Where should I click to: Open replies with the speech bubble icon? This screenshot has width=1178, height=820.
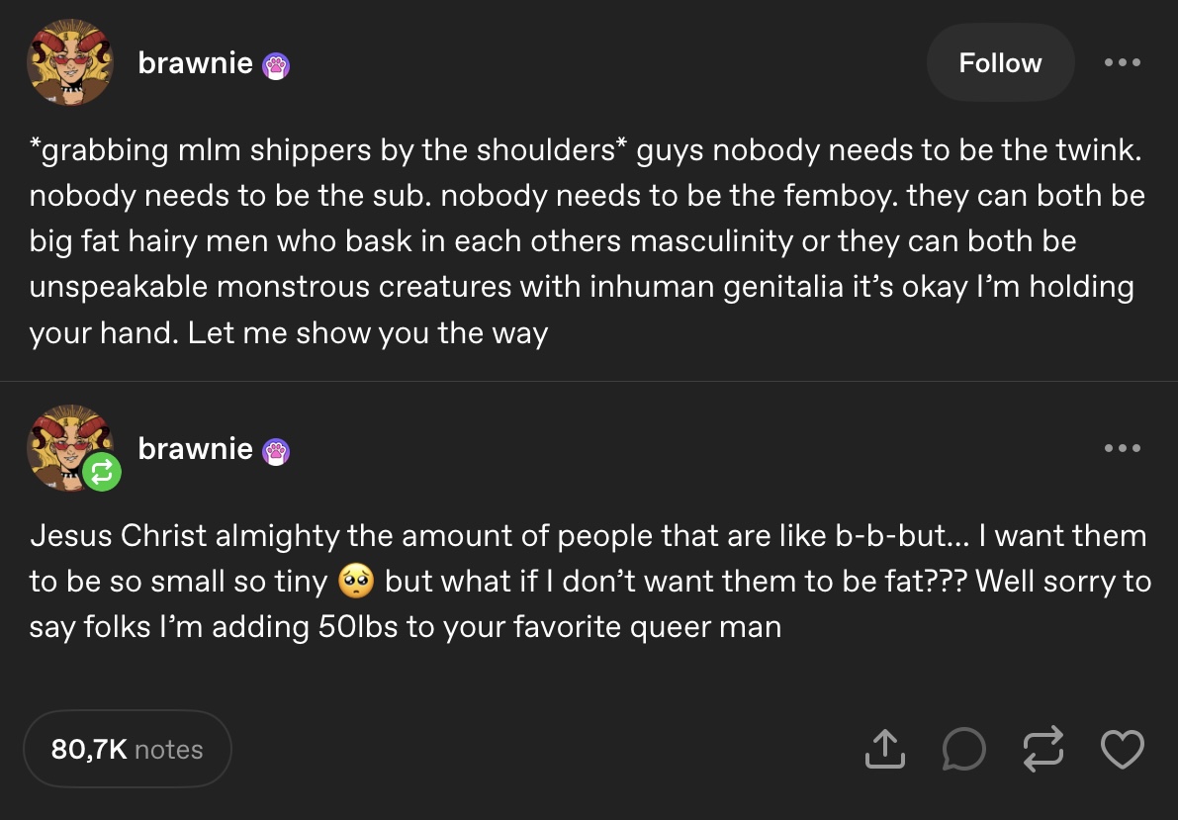tap(963, 749)
